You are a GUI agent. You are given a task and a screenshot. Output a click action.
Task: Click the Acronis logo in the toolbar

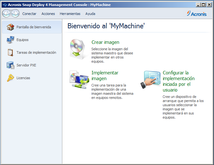197,13
